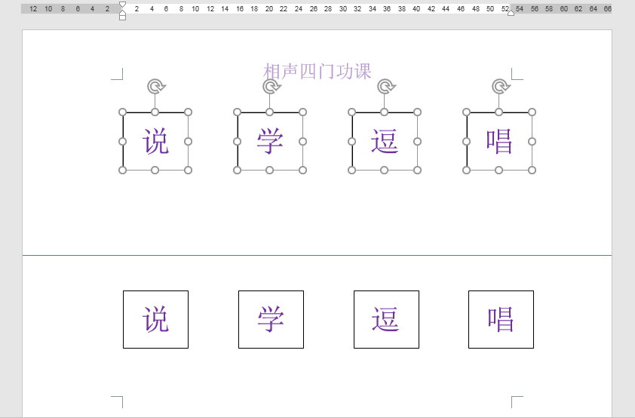Click the bottom-left corner handle of selected 唱 box
The height and width of the screenshot is (418, 635).
tap(467, 170)
